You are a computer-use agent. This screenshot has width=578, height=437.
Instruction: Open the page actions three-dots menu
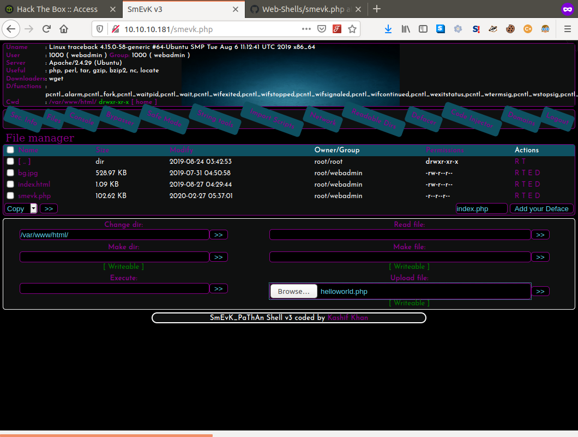point(306,29)
